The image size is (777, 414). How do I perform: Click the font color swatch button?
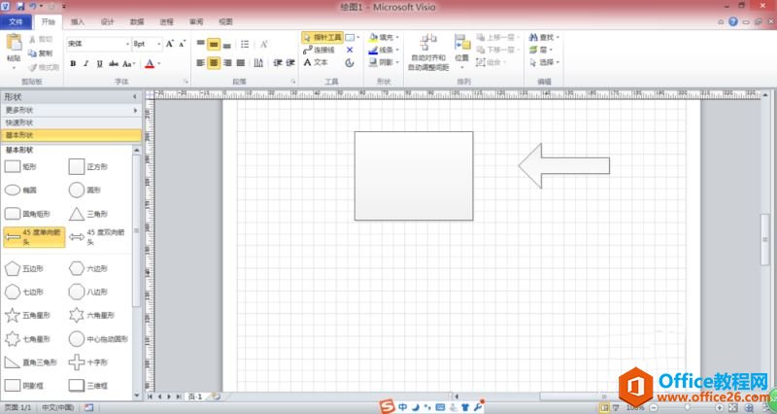[x=149, y=64]
